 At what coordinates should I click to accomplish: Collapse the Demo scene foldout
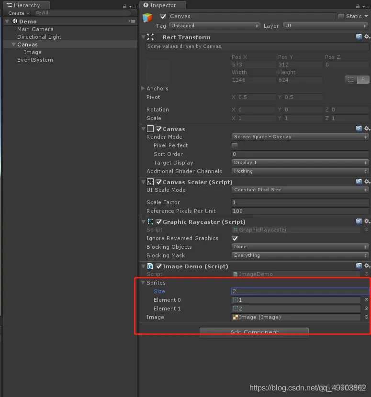pos(7,21)
